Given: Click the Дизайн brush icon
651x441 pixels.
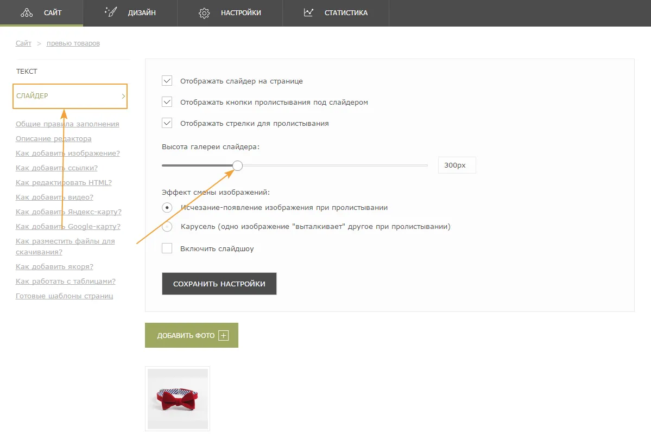Looking at the screenshot, I should click(x=111, y=12).
